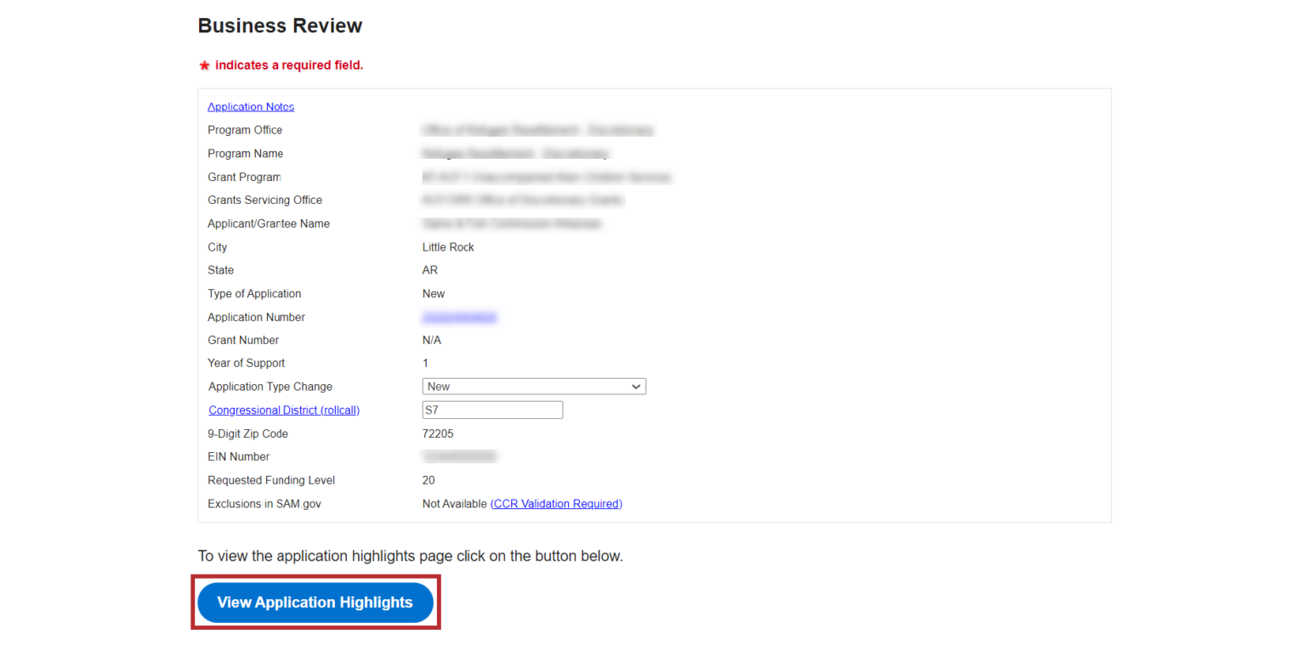
Task: Click the Year of Support label
Action: pos(246,363)
